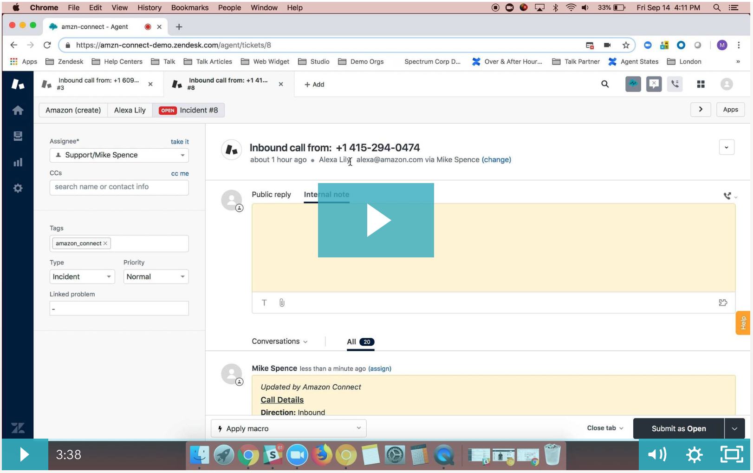753x473 pixels.
Task: Toggle text formatting with the T icon
Action: click(x=264, y=302)
